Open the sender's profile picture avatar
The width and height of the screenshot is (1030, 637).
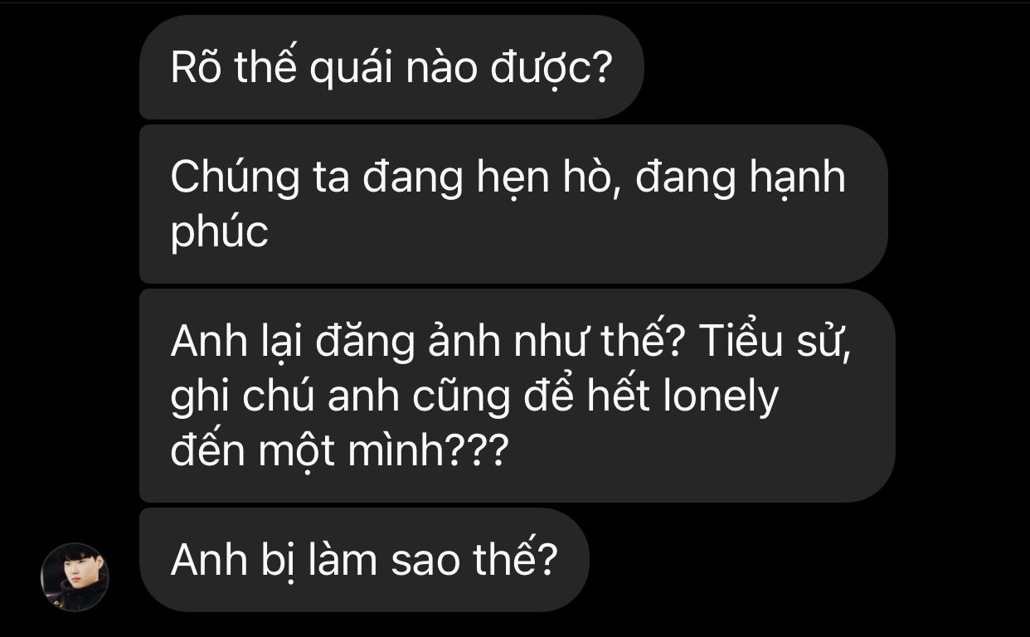75,577
